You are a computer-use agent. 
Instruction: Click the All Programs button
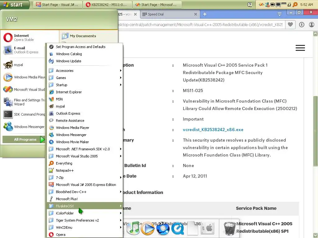pyautogui.click(x=24, y=139)
